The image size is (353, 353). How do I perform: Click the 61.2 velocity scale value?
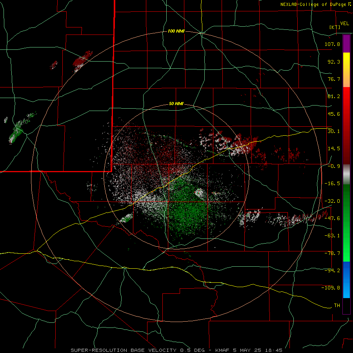(x=334, y=96)
